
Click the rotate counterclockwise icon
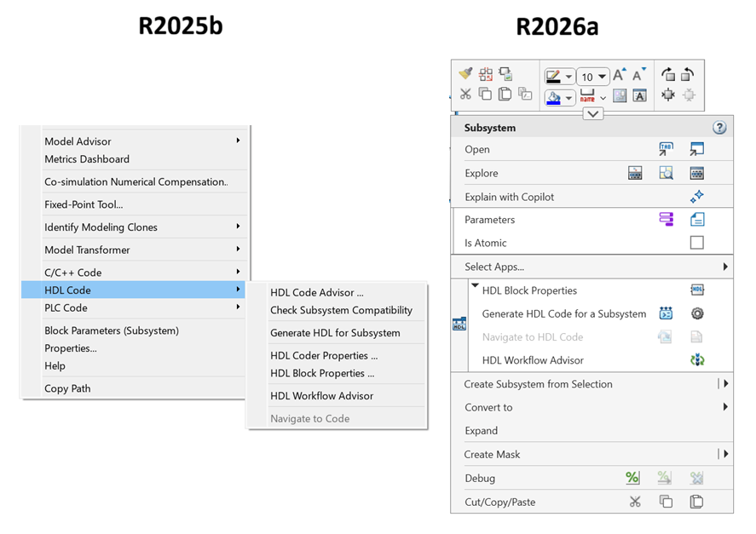tap(688, 74)
